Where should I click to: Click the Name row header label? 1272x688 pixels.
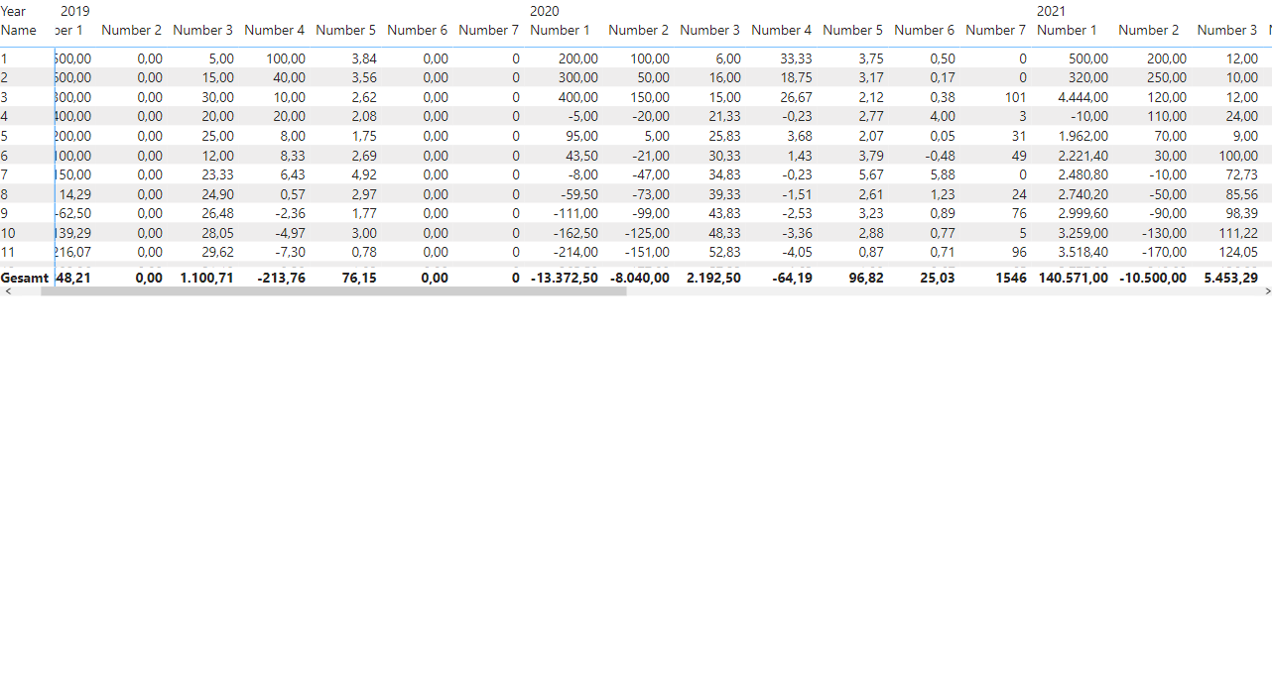pyautogui.click(x=19, y=30)
